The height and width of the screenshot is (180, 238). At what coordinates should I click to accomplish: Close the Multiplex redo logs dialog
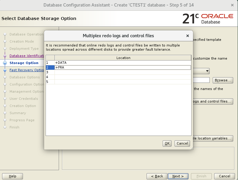pyautogui.click(x=188, y=36)
